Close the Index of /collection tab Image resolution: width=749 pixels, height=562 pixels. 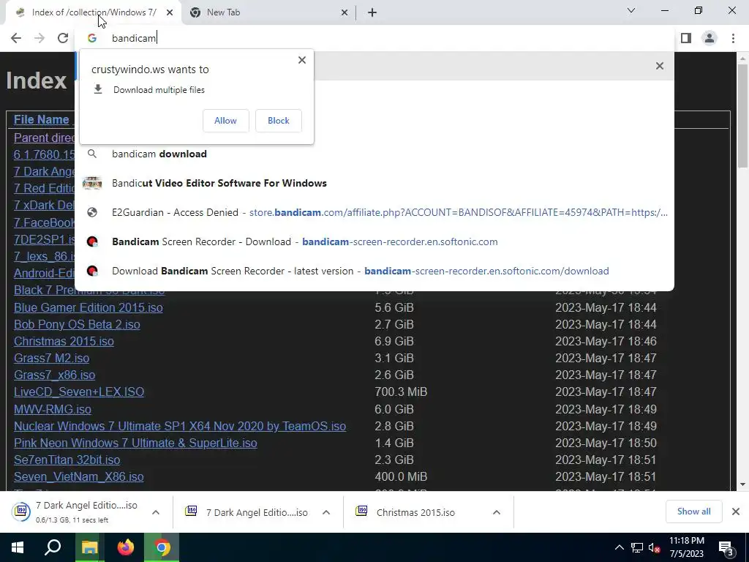(170, 13)
